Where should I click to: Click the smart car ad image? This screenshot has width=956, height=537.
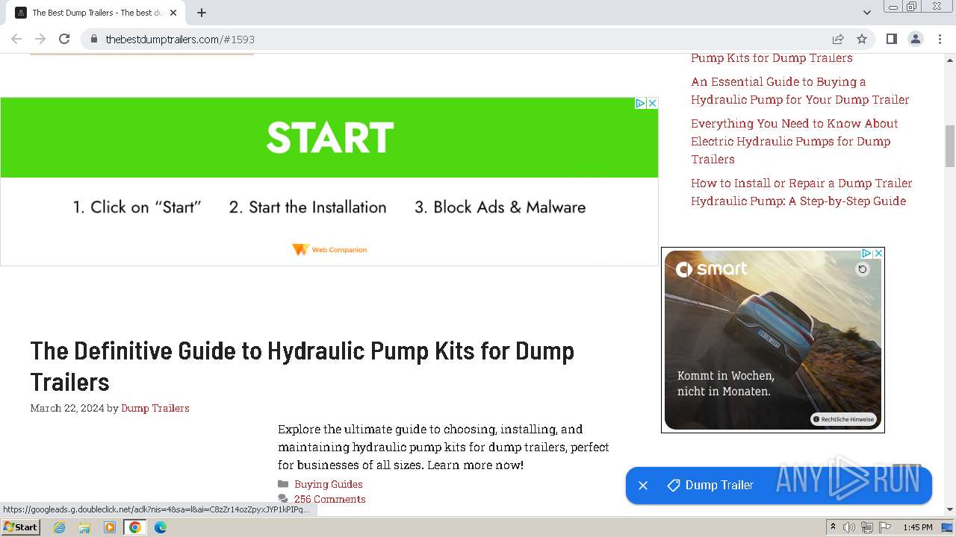point(773,340)
